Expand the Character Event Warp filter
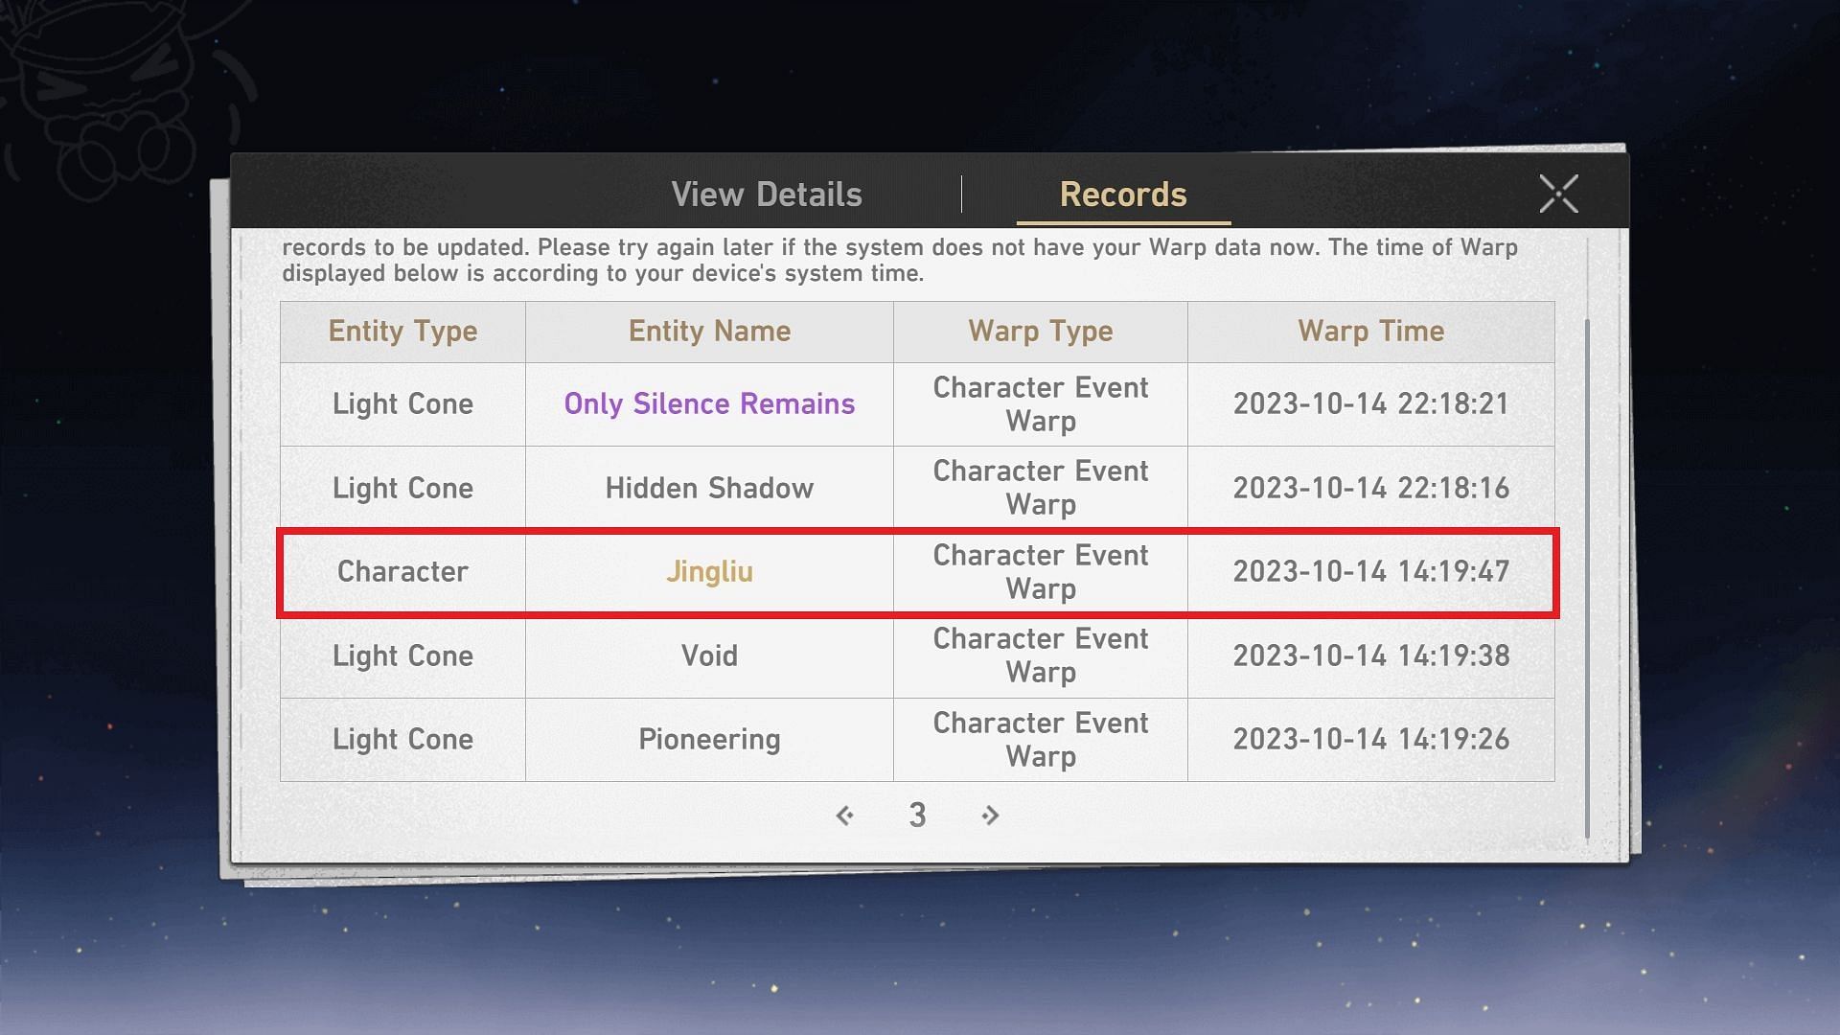This screenshot has width=1840, height=1035. [x=1039, y=331]
